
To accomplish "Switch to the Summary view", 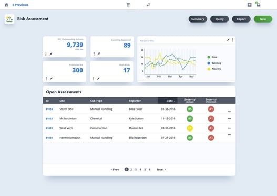I will click(198, 19).
